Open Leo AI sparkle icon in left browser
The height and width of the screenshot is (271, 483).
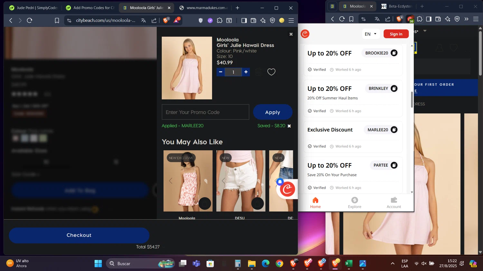263,20
